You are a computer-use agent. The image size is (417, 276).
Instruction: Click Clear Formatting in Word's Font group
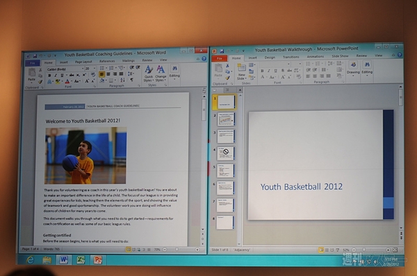(x=93, y=75)
